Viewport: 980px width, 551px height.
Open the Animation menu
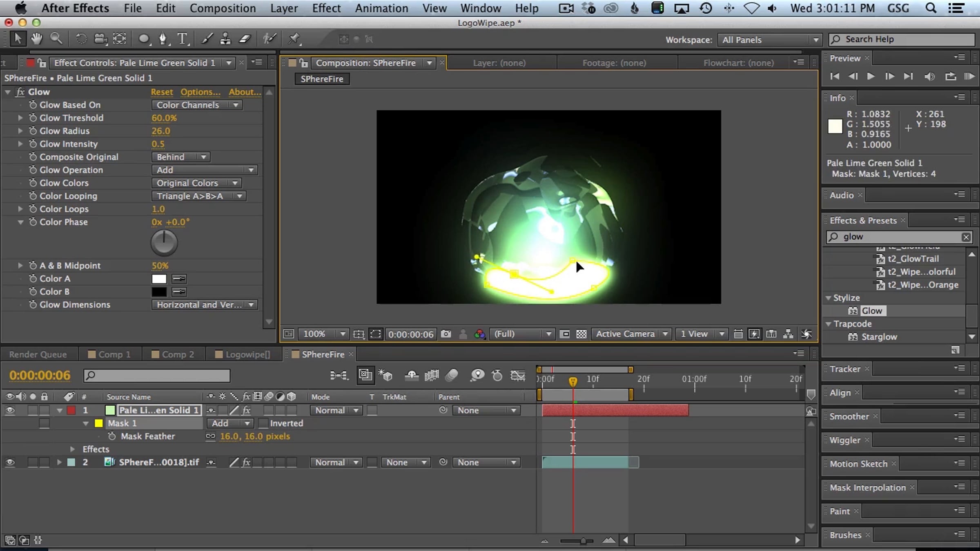pos(381,8)
